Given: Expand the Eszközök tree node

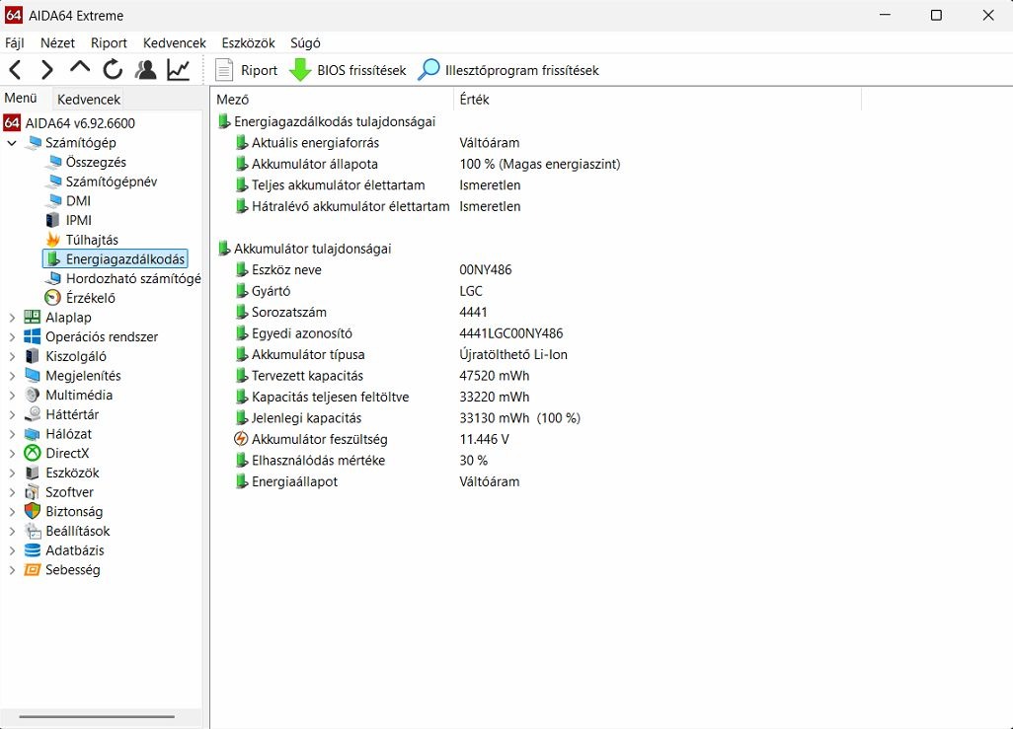Looking at the screenshot, I should (x=12, y=473).
